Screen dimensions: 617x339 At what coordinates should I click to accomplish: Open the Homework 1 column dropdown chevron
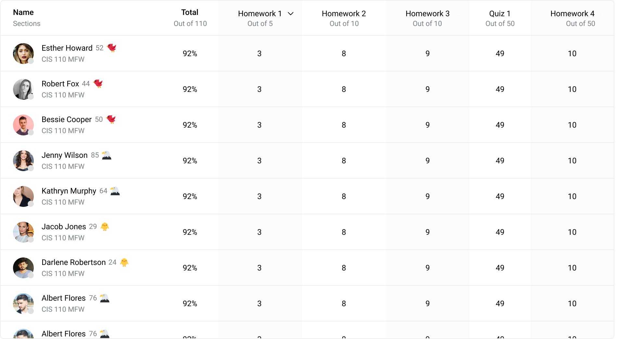coord(291,14)
